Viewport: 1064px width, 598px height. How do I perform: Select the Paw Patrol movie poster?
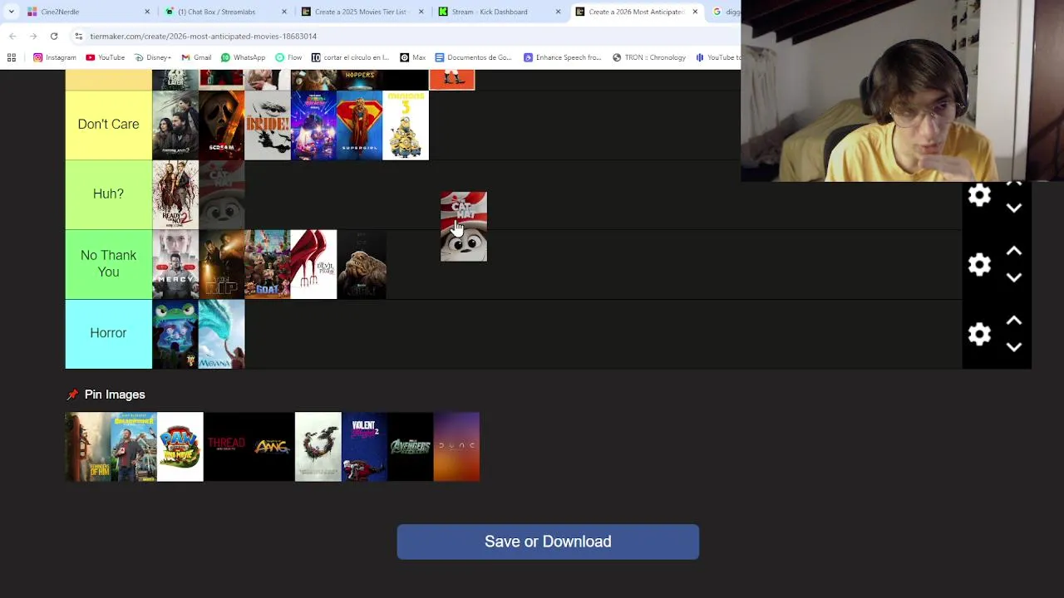pyautogui.click(x=180, y=447)
